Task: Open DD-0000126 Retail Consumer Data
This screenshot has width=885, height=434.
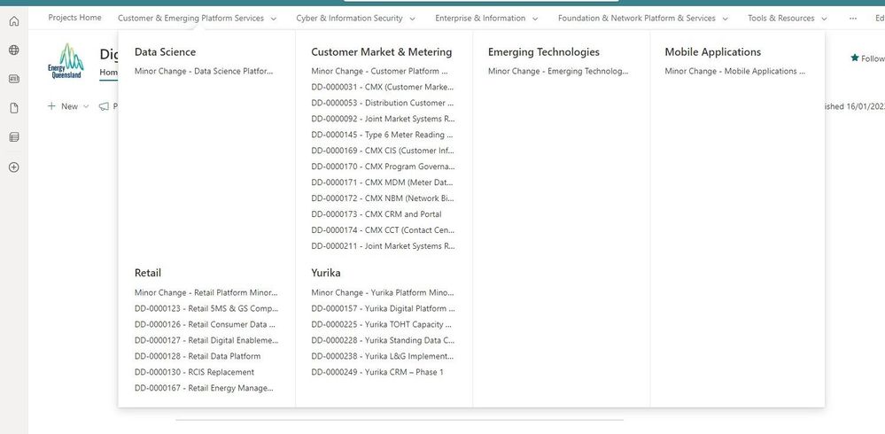Action: tap(205, 324)
